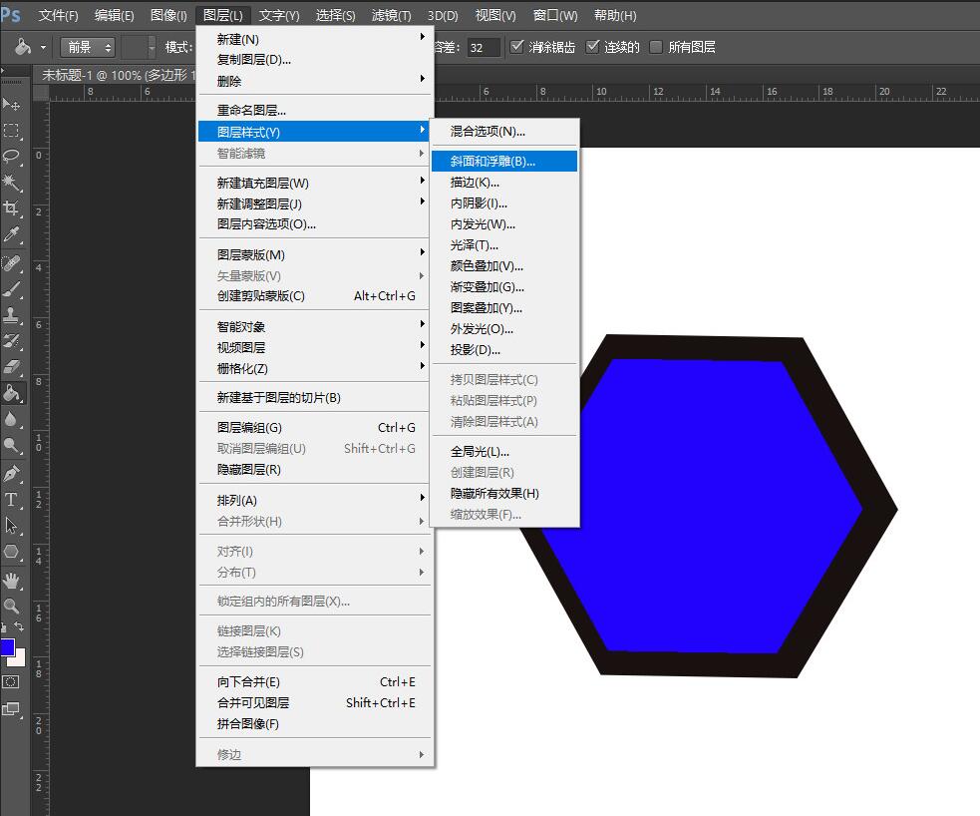Click the 容差 tolerance input field
The width and height of the screenshot is (980, 816).
pyautogui.click(x=486, y=46)
